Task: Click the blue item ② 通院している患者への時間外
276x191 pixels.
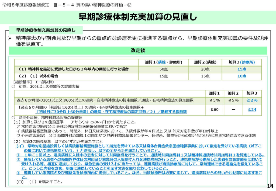Action: (x=140, y=164)
